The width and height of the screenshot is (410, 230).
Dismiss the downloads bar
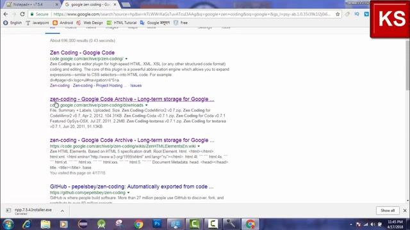pos(405,210)
